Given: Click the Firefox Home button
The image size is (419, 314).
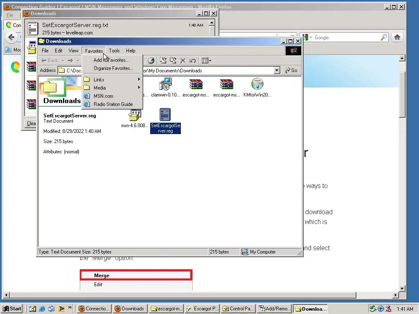Looking at the screenshot, I should point(397,37).
